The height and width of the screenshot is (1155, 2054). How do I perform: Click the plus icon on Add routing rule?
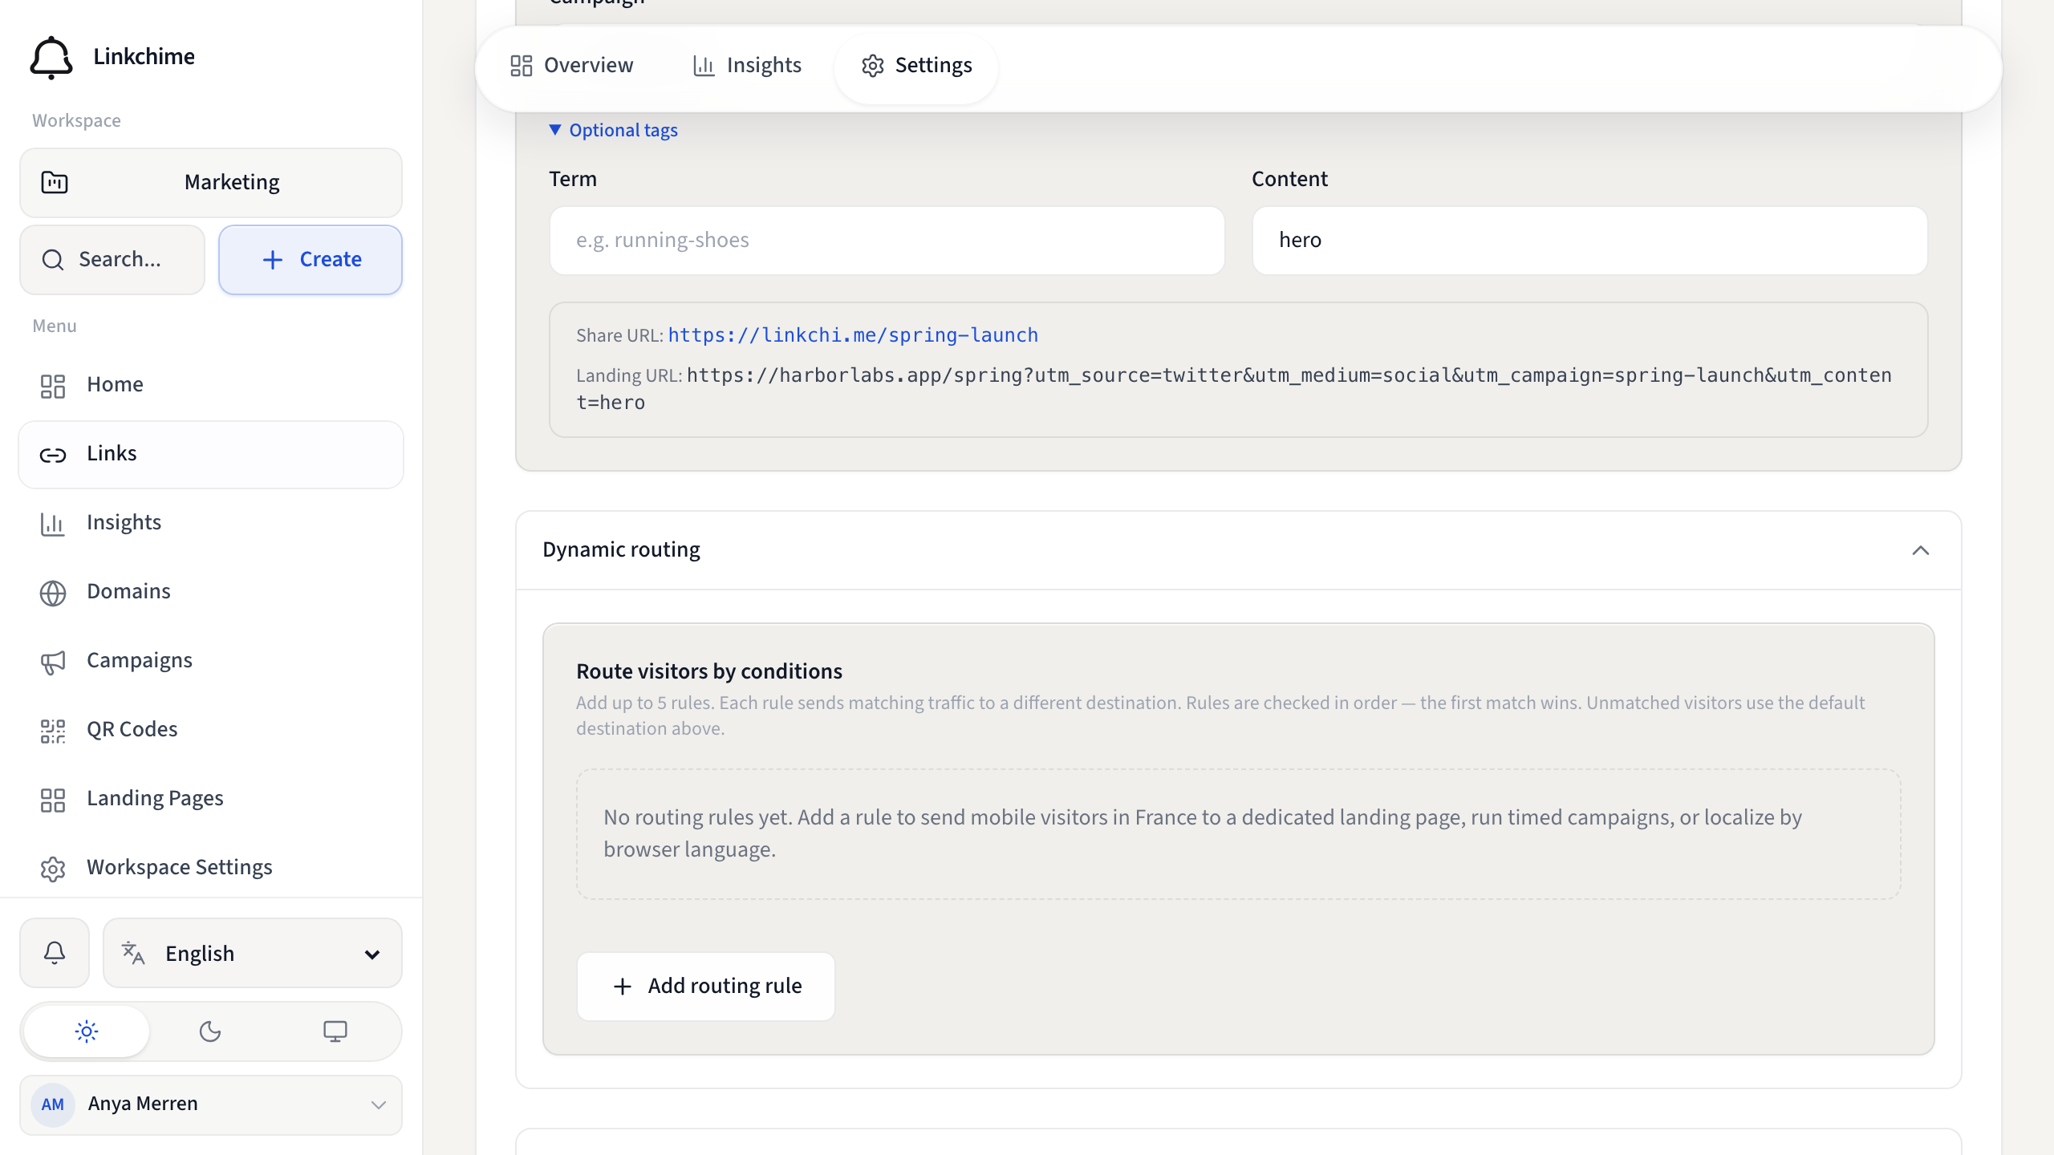[623, 987]
